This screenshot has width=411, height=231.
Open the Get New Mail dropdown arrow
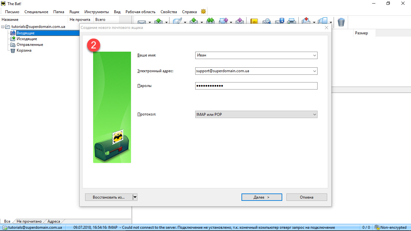[150, 22]
